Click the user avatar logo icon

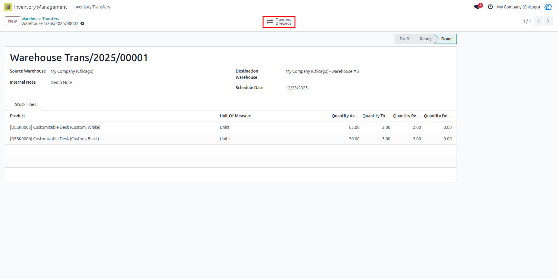[x=548, y=7]
